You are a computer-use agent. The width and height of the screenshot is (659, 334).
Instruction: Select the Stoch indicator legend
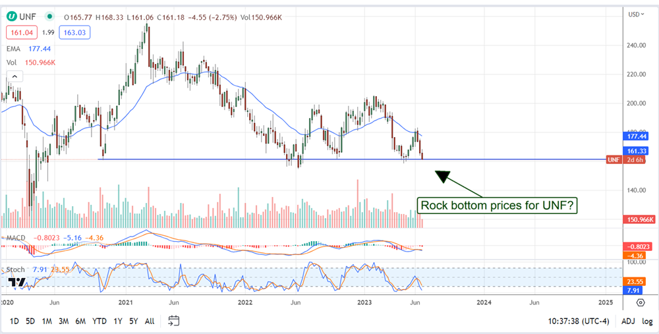tap(16, 269)
